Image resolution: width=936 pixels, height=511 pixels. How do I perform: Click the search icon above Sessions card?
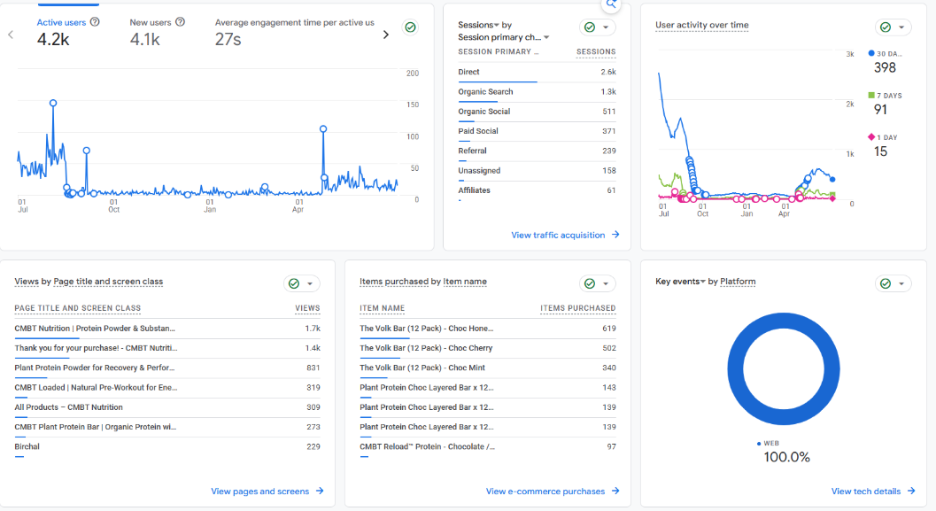pyautogui.click(x=611, y=4)
